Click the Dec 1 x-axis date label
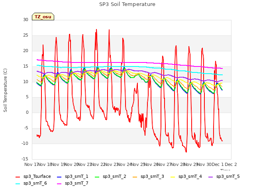This screenshot has width=255, height=191. (x=218, y=164)
